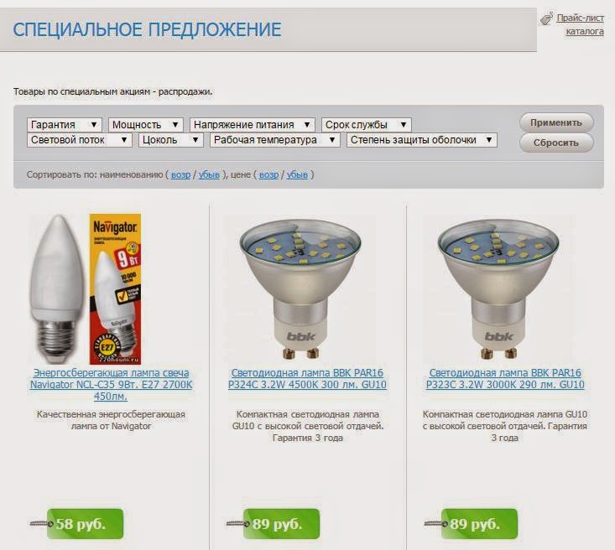Expand the Рабочая температура dropdown
615x550 pixels.
point(274,140)
